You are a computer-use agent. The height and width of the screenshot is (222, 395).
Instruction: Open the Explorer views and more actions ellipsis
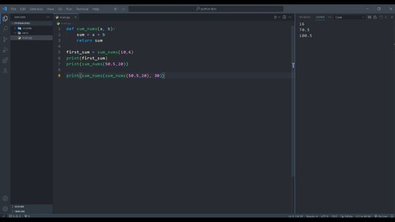coord(48,17)
